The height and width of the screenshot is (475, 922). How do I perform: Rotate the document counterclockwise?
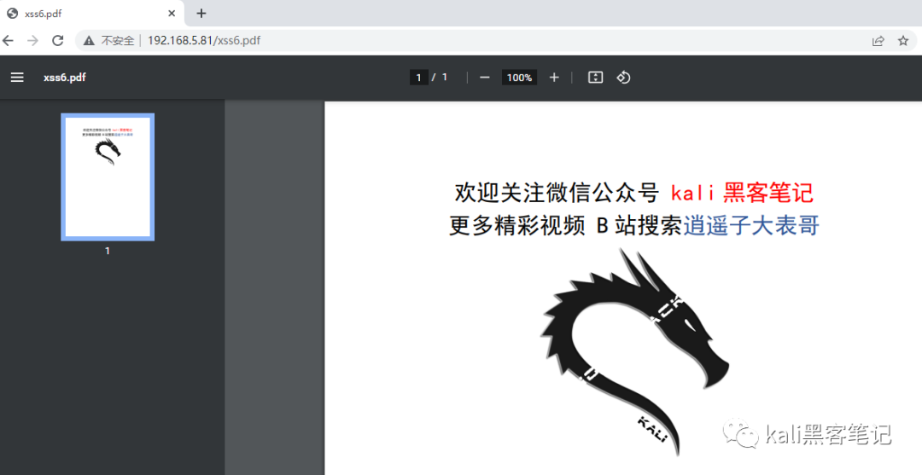click(x=623, y=77)
